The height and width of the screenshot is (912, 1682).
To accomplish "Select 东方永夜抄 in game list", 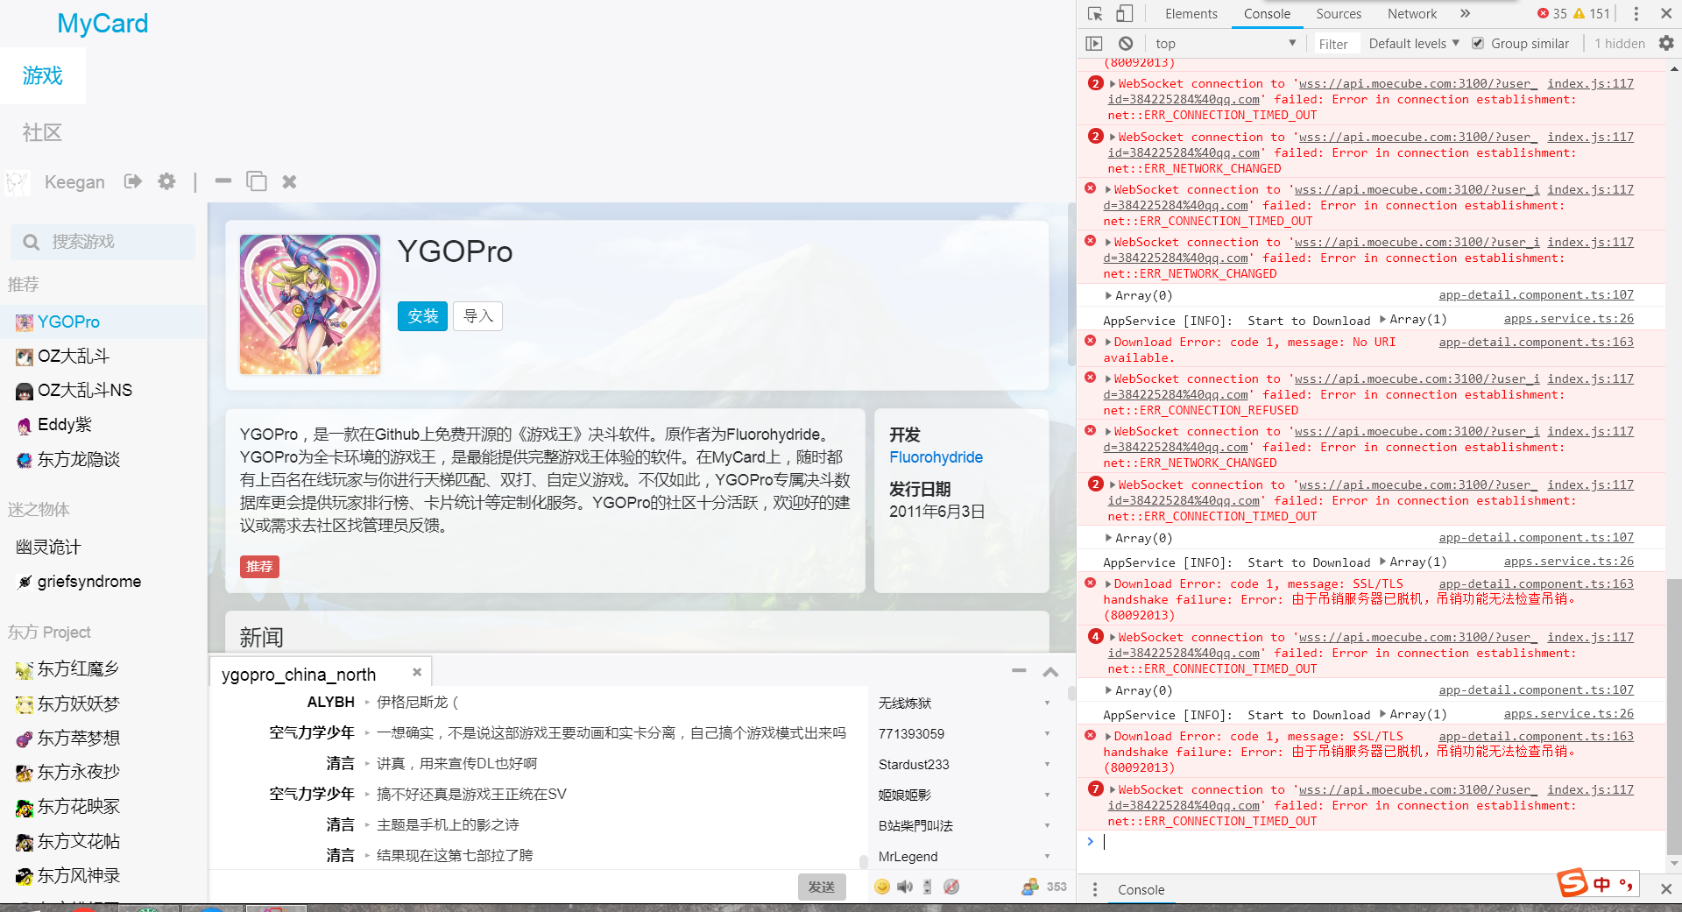I will point(102,773).
